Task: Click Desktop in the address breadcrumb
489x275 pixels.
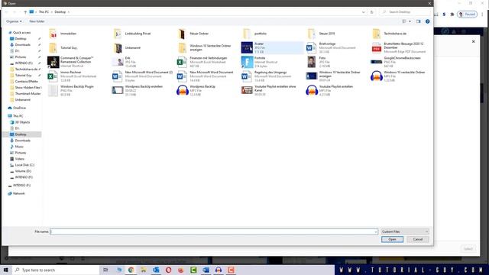Action: click(60, 12)
